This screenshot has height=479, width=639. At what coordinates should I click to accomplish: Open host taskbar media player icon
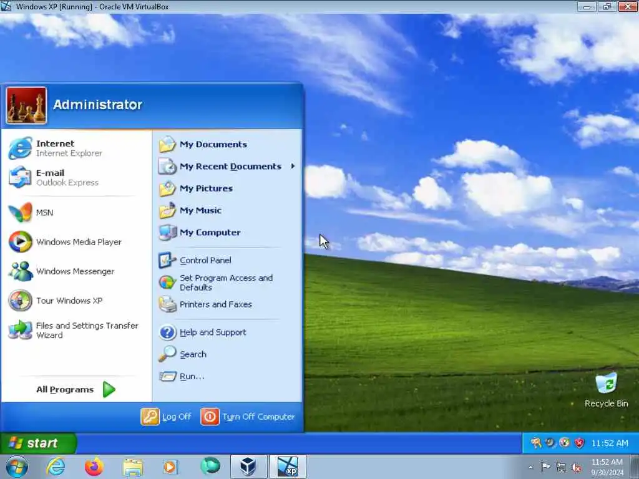(170, 467)
